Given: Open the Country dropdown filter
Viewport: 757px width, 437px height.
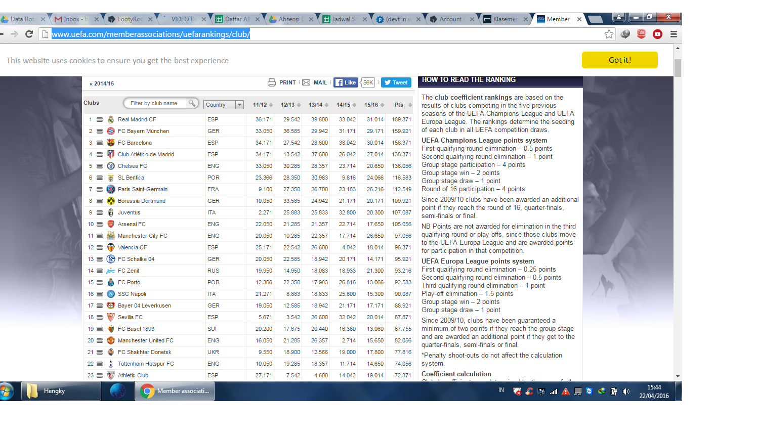Looking at the screenshot, I should coord(224,105).
